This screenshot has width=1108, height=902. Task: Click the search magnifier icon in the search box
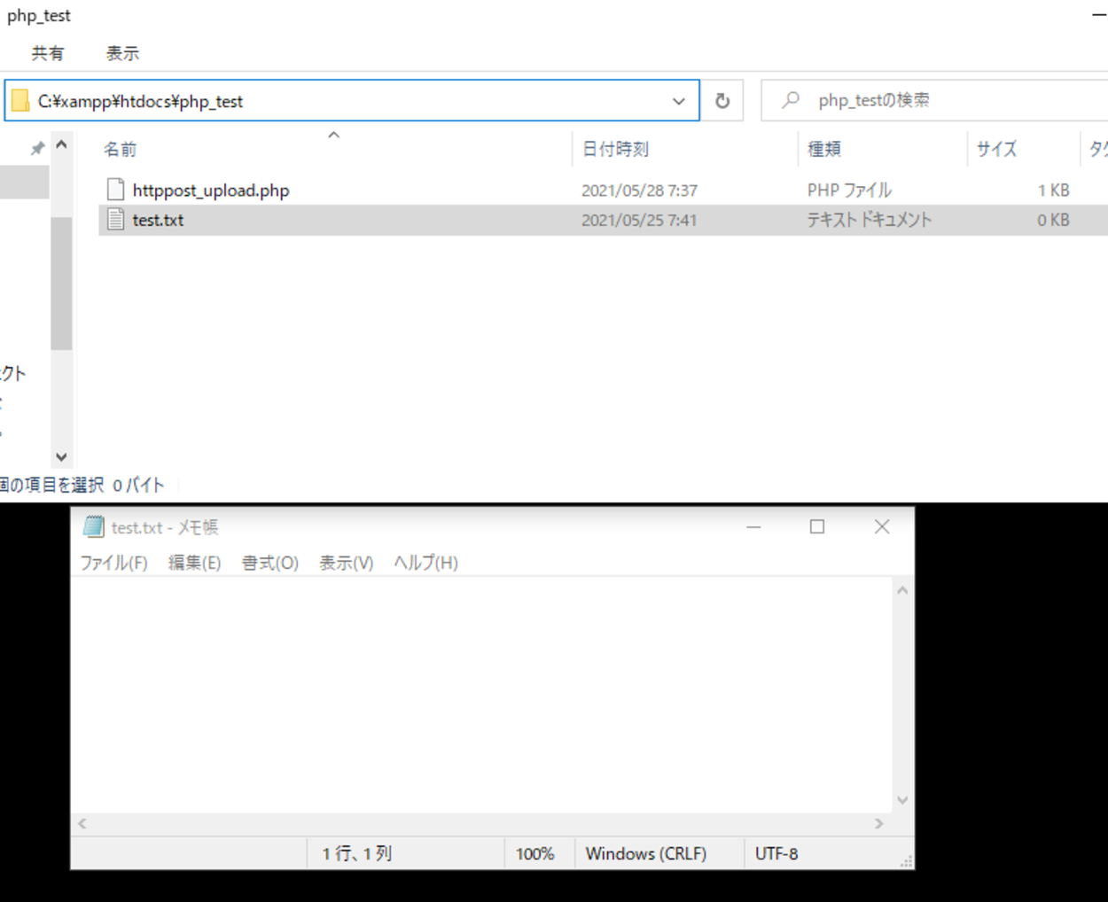tap(789, 100)
